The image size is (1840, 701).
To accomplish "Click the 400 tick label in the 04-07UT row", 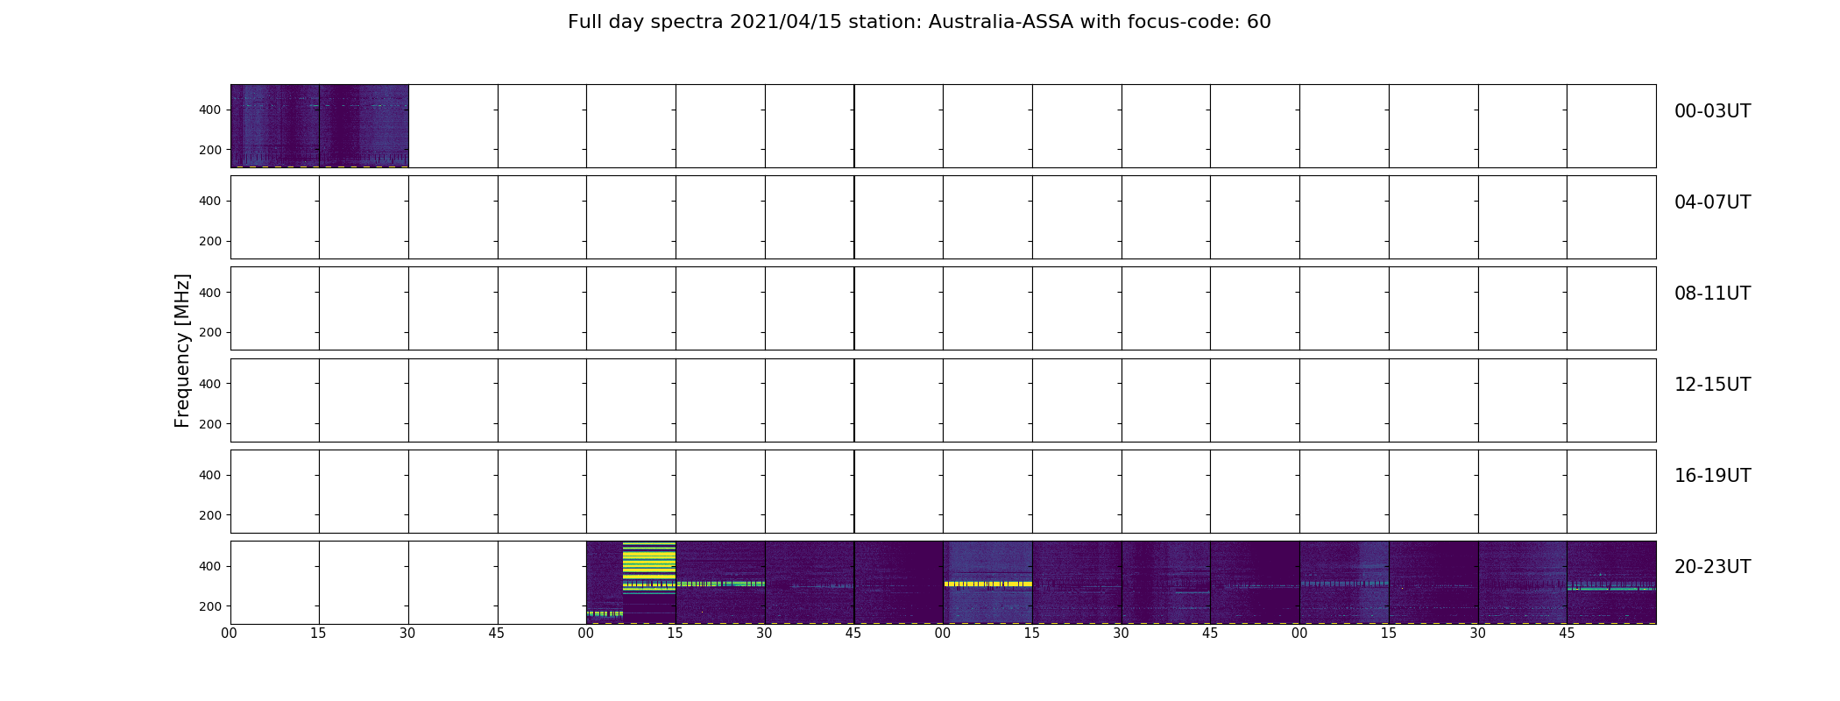I will pyautogui.click(x=210, y=201).
